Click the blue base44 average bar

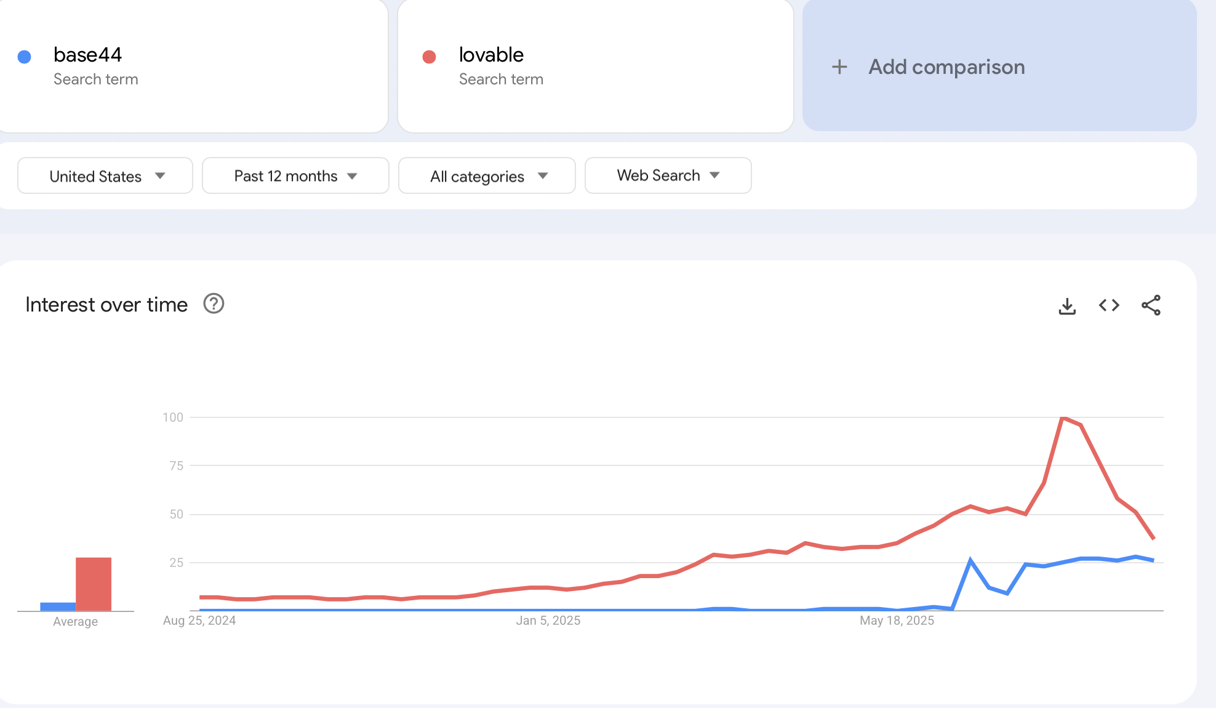click(x=58, y=606)
